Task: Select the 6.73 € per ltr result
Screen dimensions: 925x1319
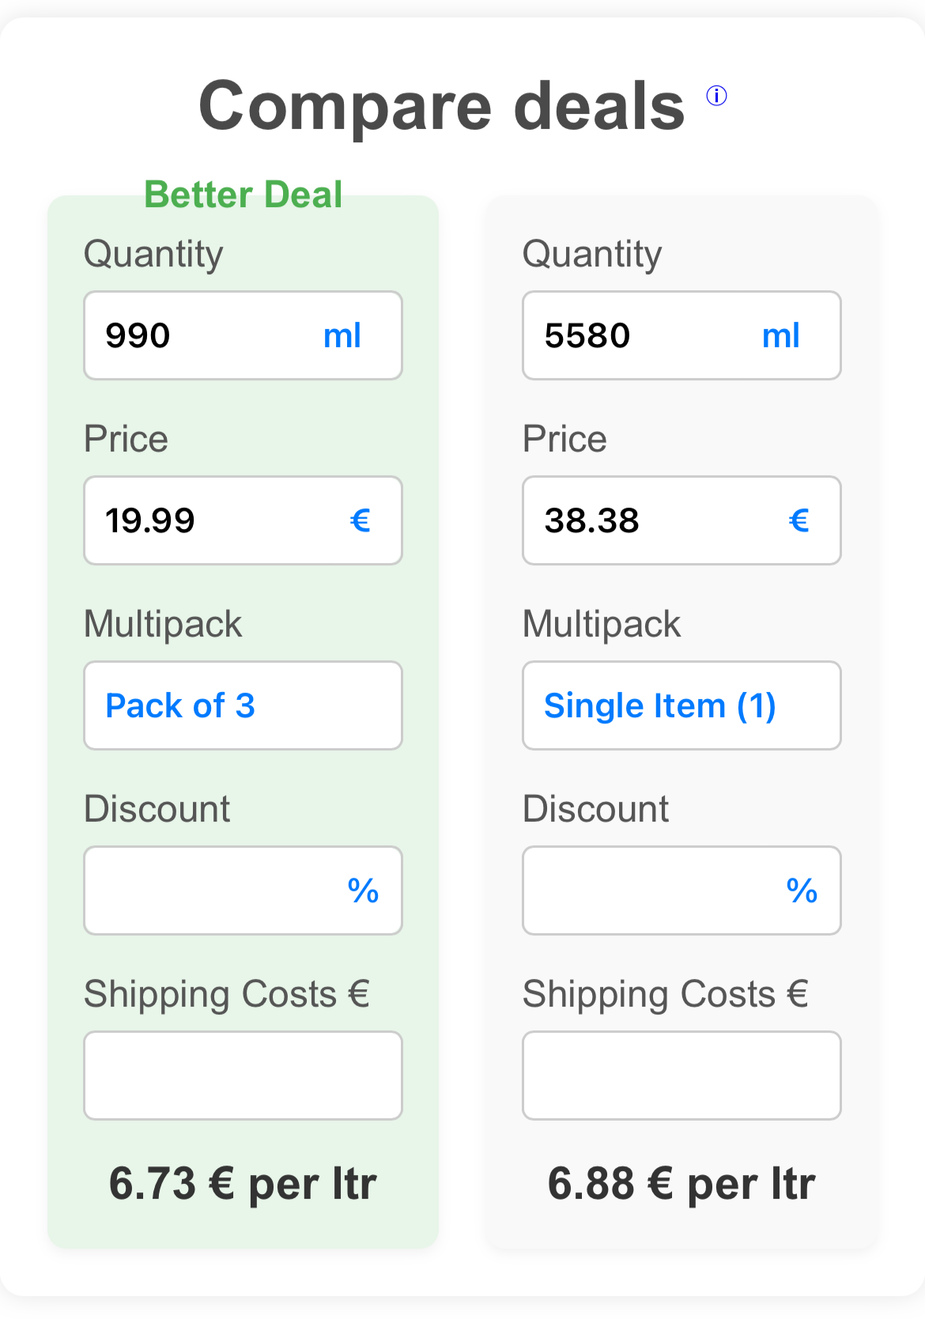Action: pos(243,1184)
